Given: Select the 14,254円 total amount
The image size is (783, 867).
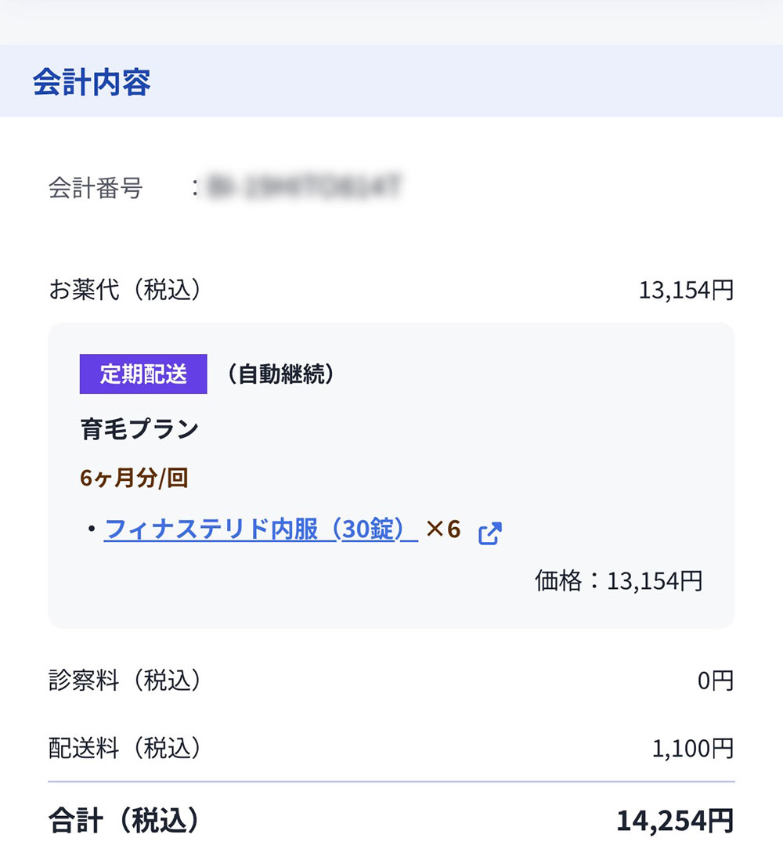Looking at the screenshot, I should click(x=674, y=821).
